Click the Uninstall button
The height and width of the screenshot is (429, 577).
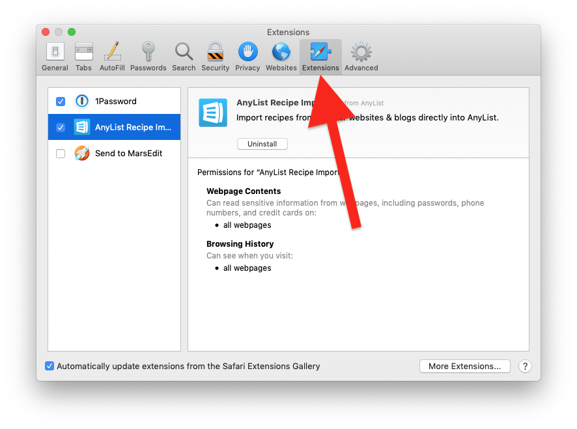point(262,144)
